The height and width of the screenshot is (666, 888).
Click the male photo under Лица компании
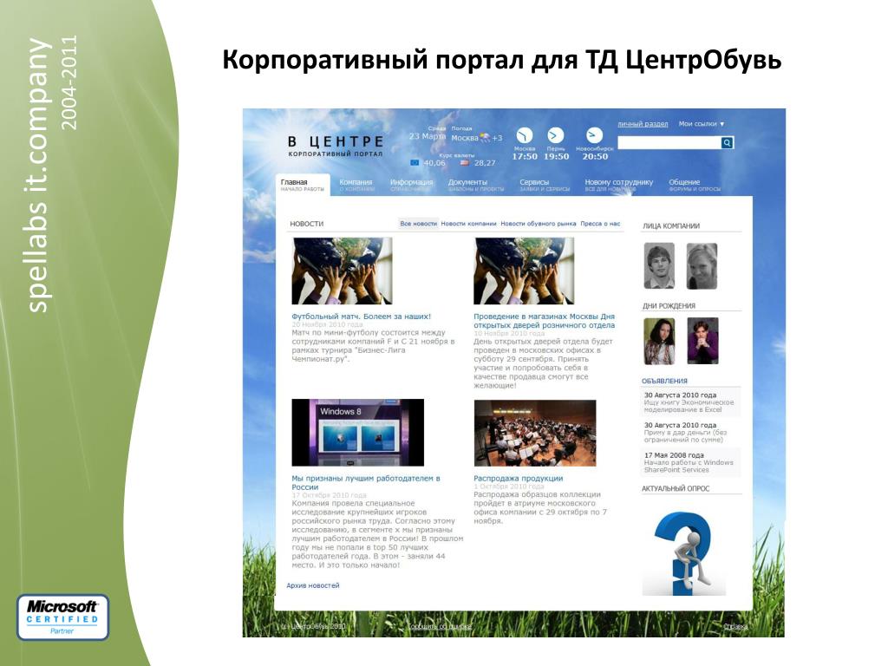pos(659,266)
